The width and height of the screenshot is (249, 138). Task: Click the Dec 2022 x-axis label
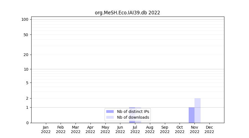[209, 129]
